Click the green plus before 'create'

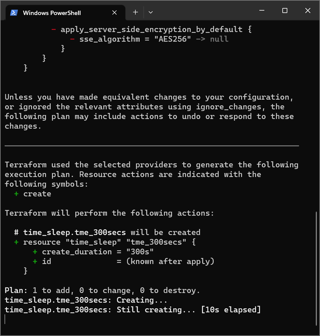(16, 194)
